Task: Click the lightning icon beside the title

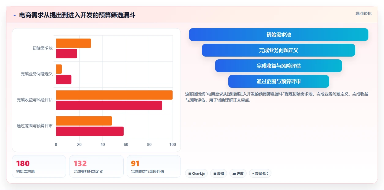Action: (14, 15)
